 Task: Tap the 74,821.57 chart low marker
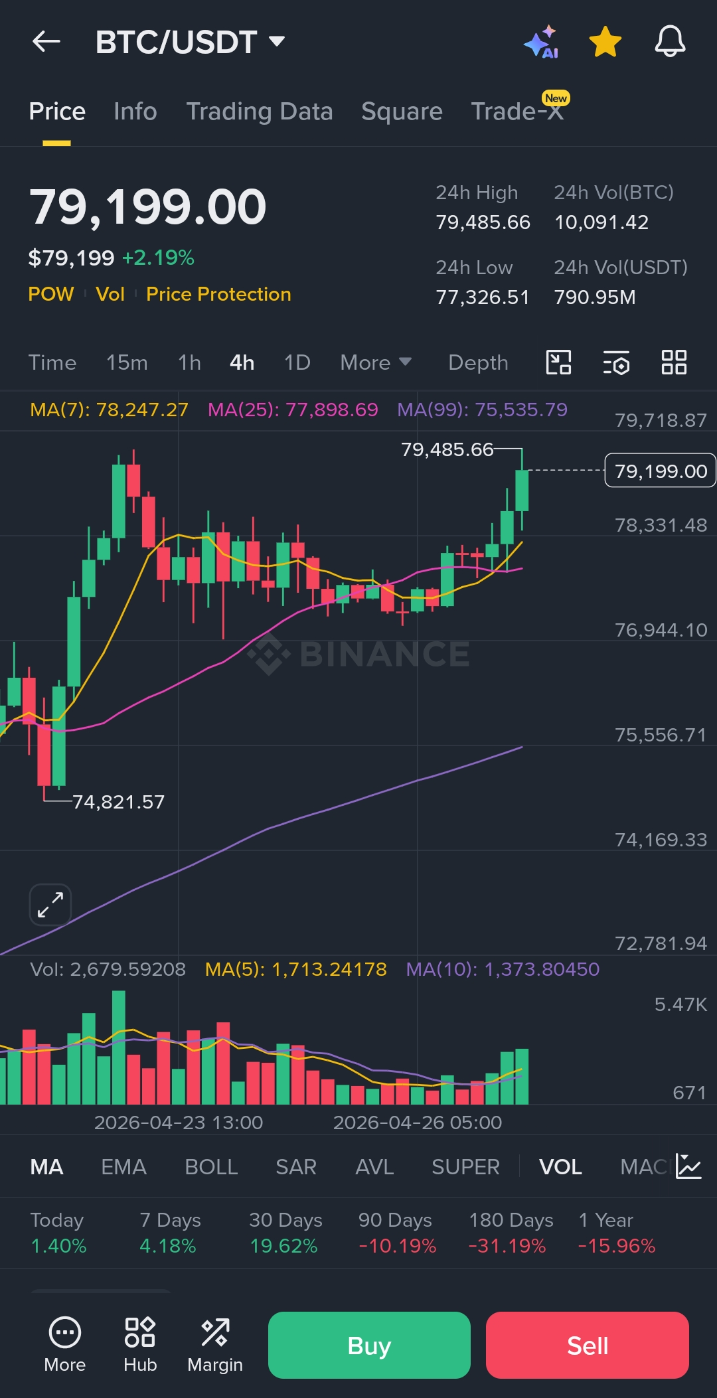pos(118,802)
